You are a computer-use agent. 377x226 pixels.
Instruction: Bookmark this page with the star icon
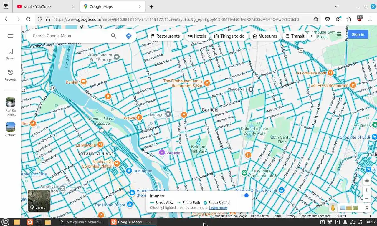(316, 19)
